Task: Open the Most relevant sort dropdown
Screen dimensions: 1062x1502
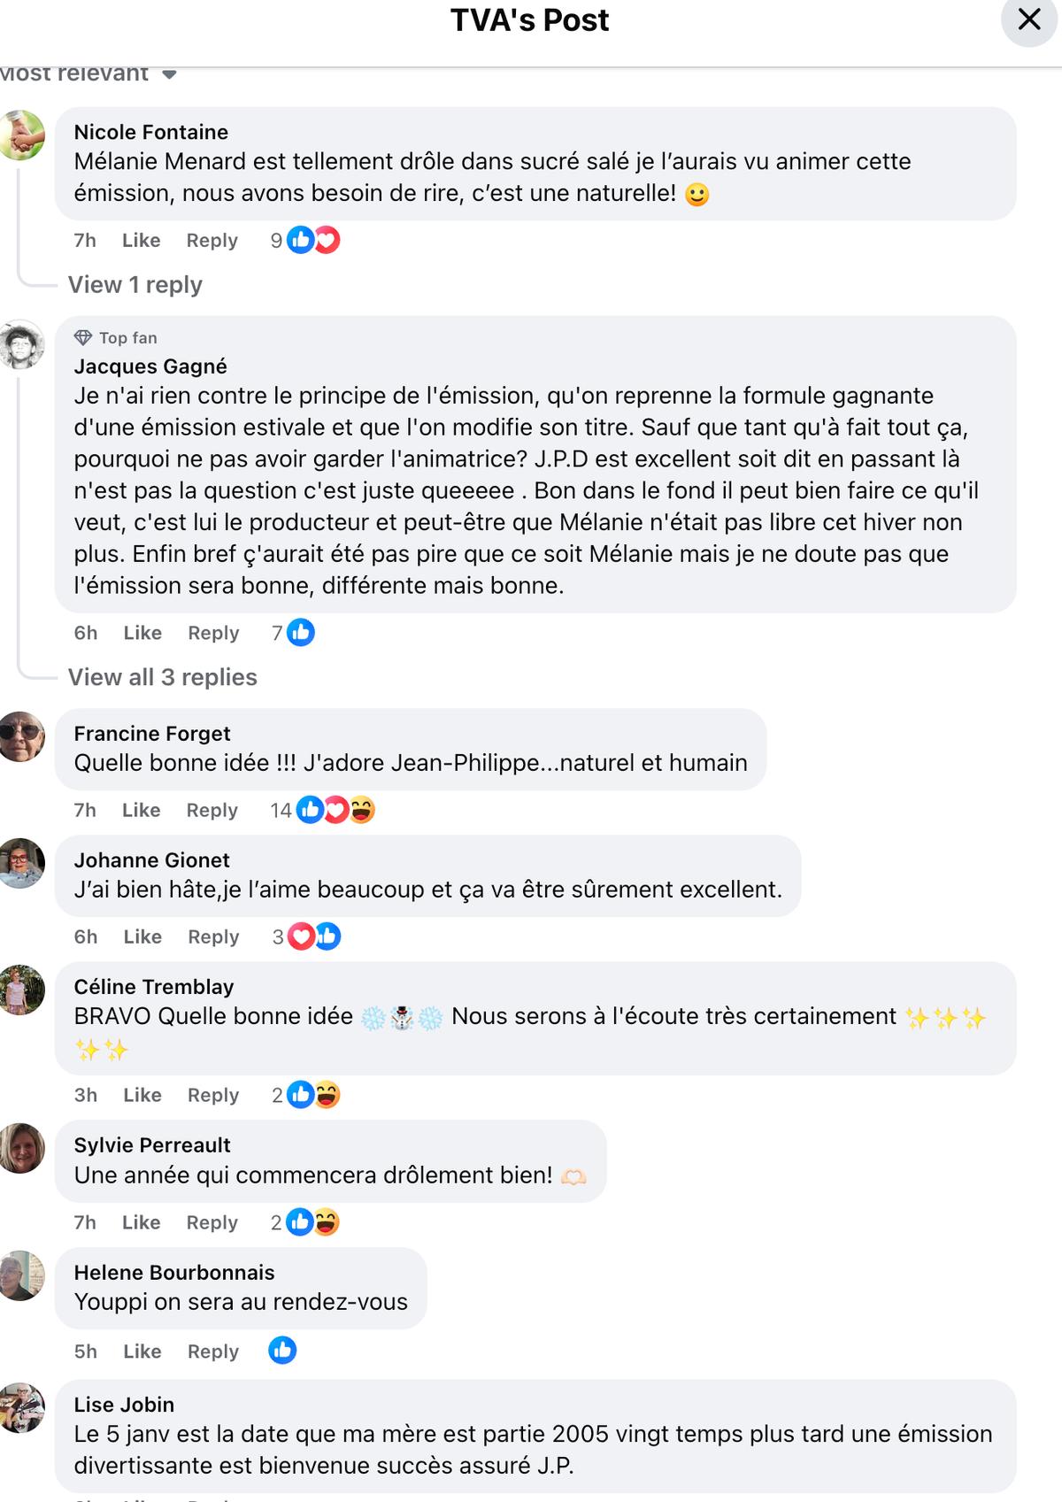Action: click(88, 73)
